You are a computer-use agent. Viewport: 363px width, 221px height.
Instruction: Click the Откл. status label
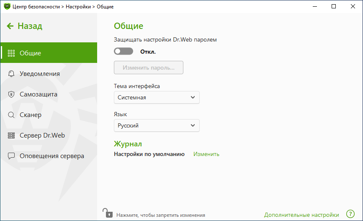tap(148, 52)
